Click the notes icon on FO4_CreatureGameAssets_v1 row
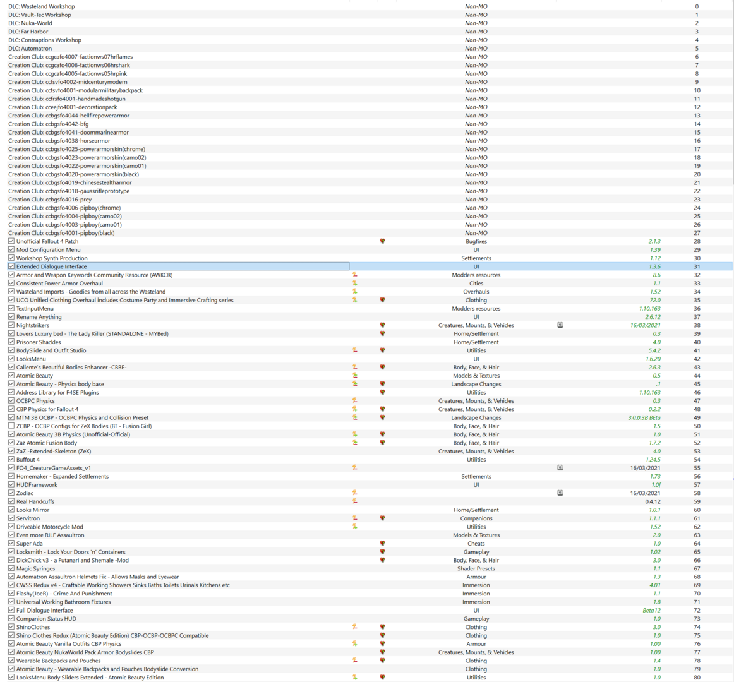 pyautogui.click(x=560, y=468)
